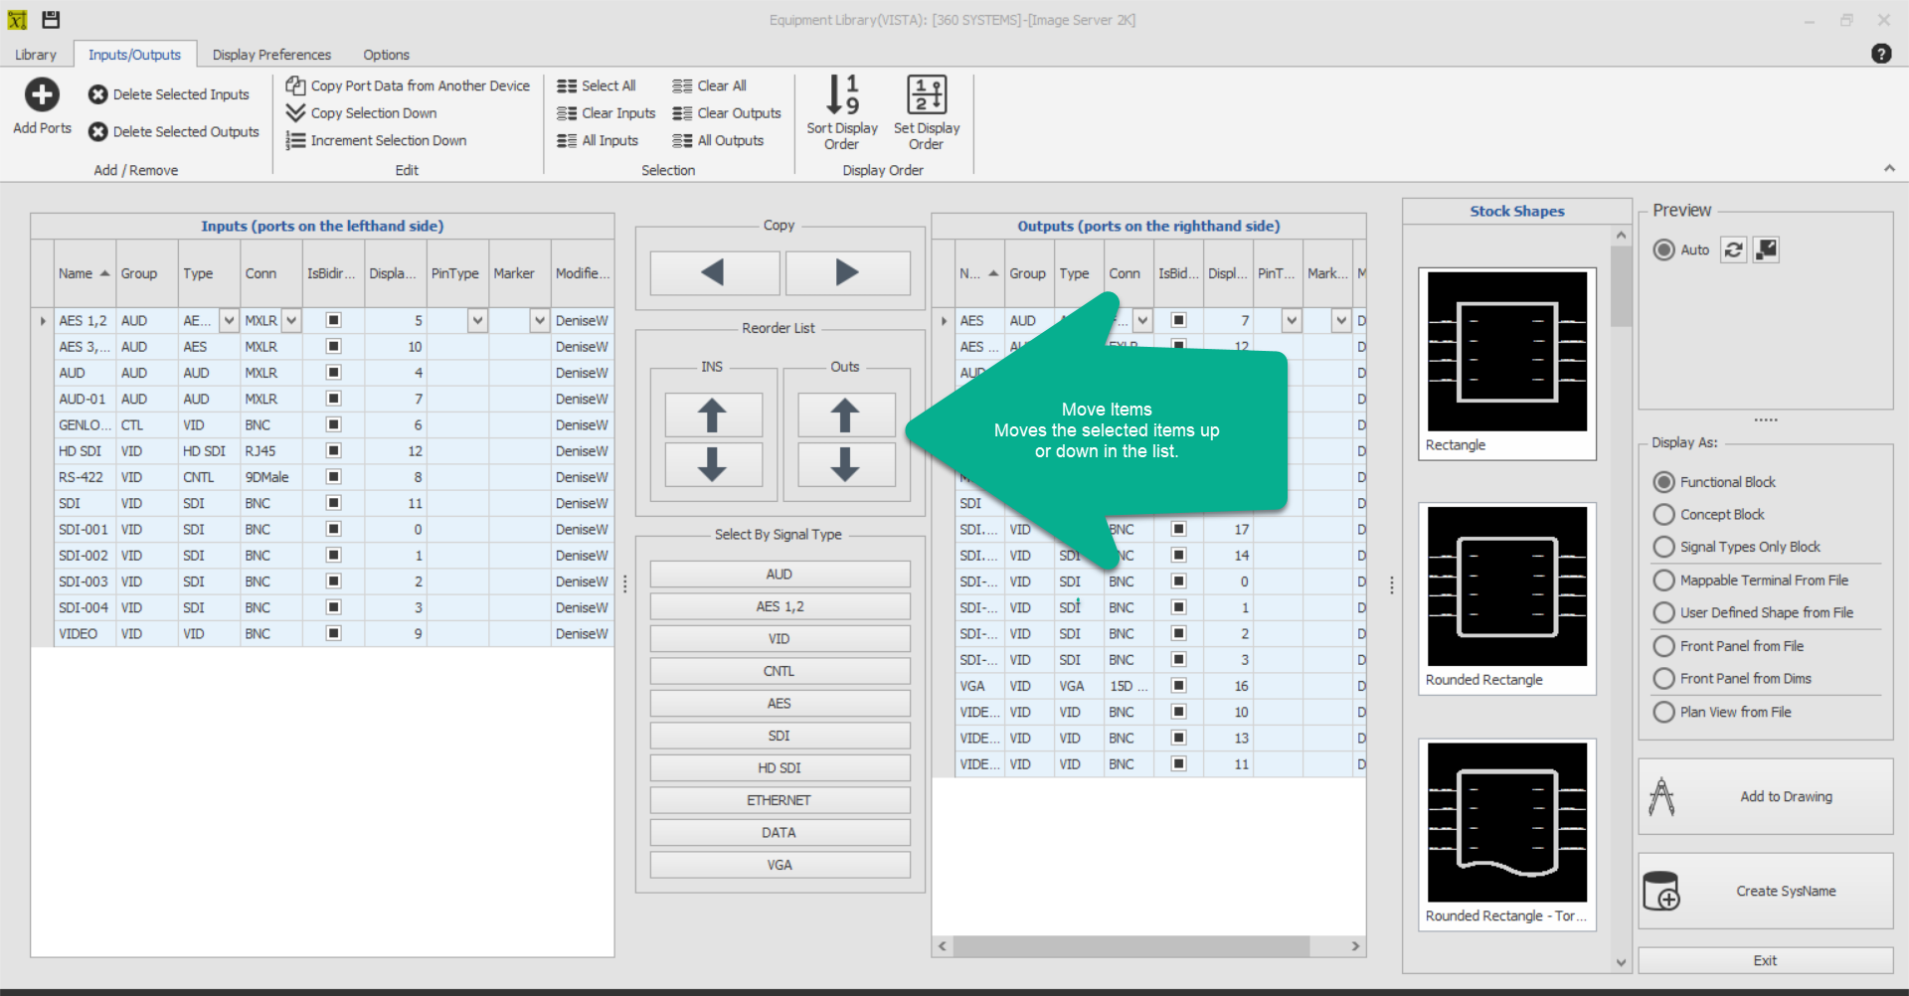Select by signal type AUD button

tap(780, 575)
